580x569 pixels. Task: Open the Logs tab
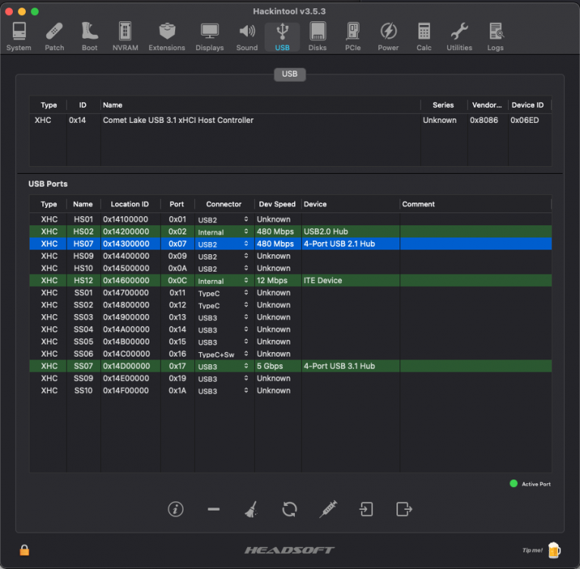[495, 36]
